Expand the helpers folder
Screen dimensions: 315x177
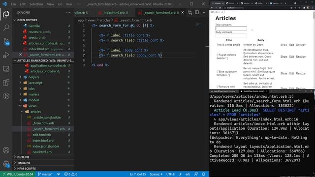[34, 77]
